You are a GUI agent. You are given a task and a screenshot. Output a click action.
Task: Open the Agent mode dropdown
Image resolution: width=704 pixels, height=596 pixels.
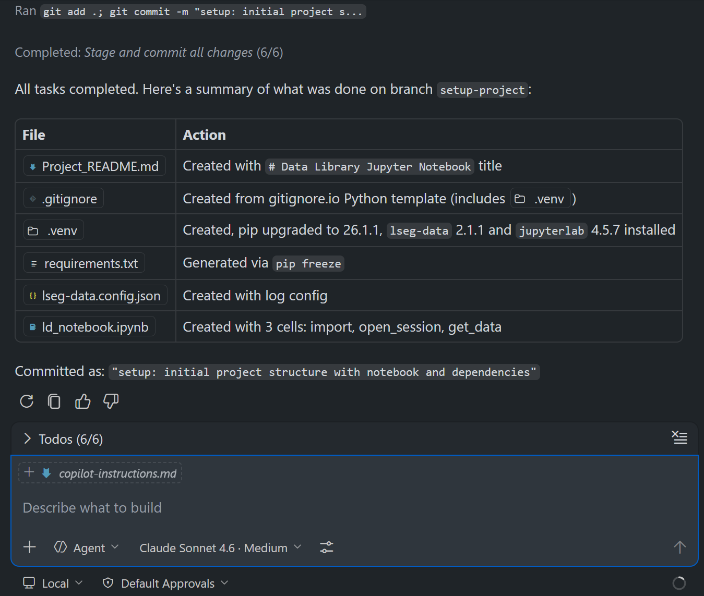point(87,548)
